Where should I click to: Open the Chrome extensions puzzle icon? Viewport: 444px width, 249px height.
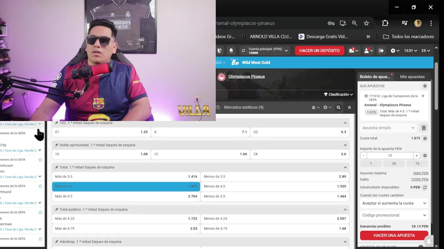tap(385, 23)
